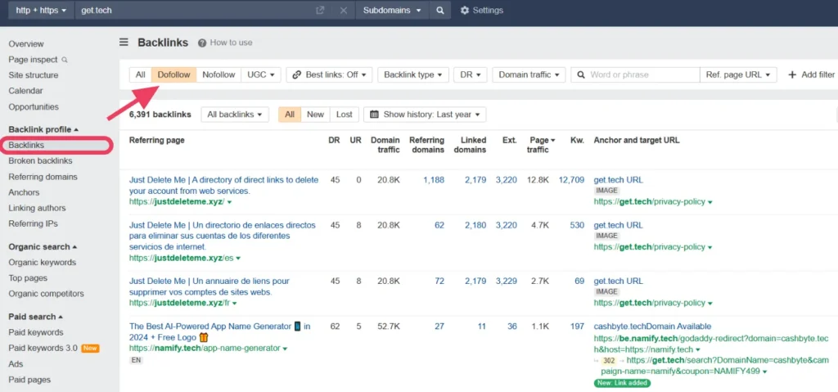
Task: Select the New backlinks toggle
Action: [x=315, y=115]
